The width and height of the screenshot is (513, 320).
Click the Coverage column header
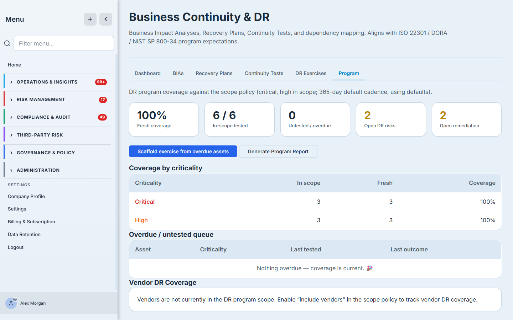[x=482, y=183]
